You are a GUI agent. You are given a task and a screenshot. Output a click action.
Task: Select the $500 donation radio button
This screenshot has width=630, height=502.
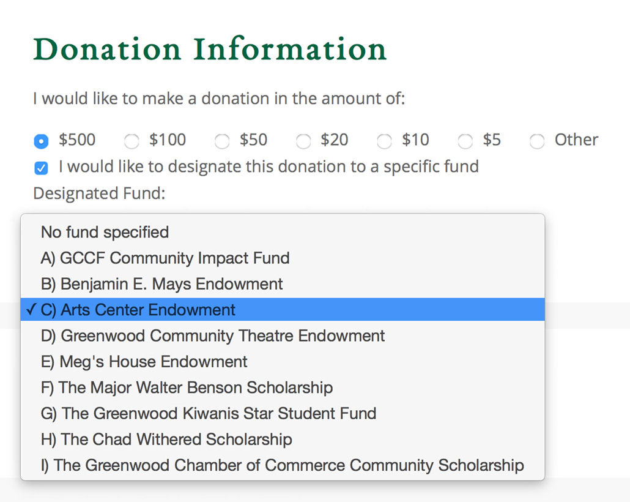tap(41, 141)
